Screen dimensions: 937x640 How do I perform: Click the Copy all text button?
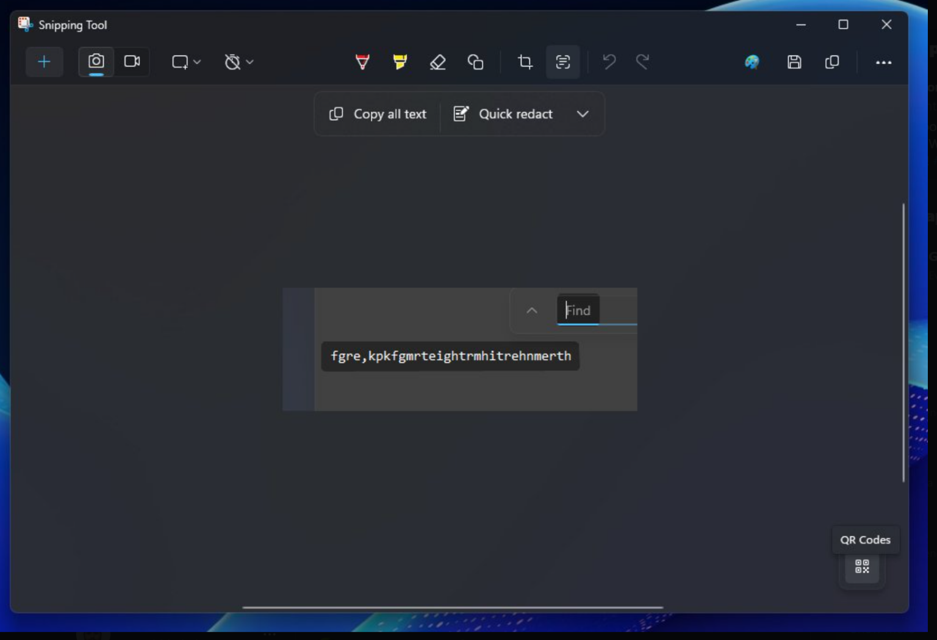coord(376,113)
